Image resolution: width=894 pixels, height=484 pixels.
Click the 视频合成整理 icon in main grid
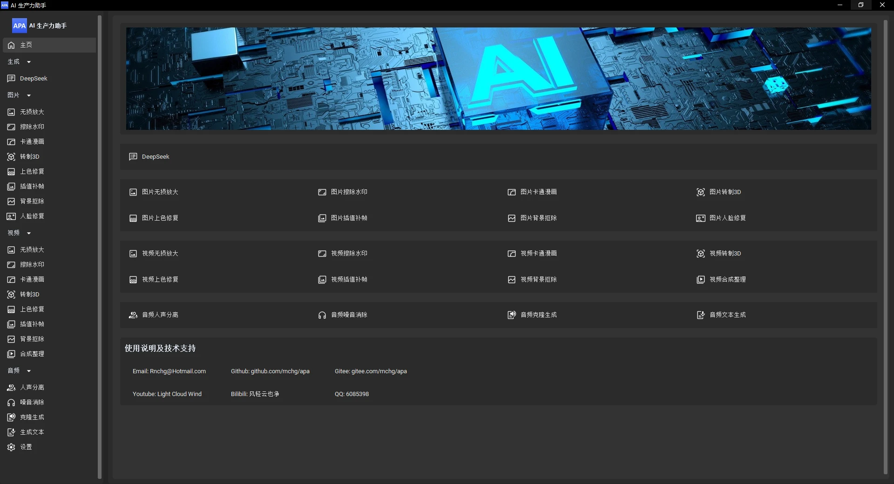[x=700, y=280]
